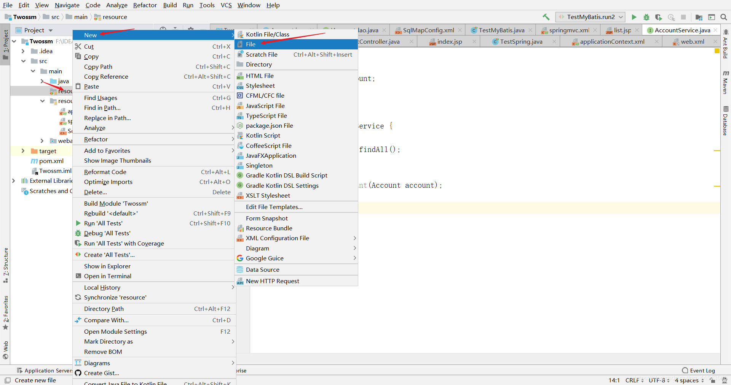Open the Ant Build tool window

click(726, 44)
